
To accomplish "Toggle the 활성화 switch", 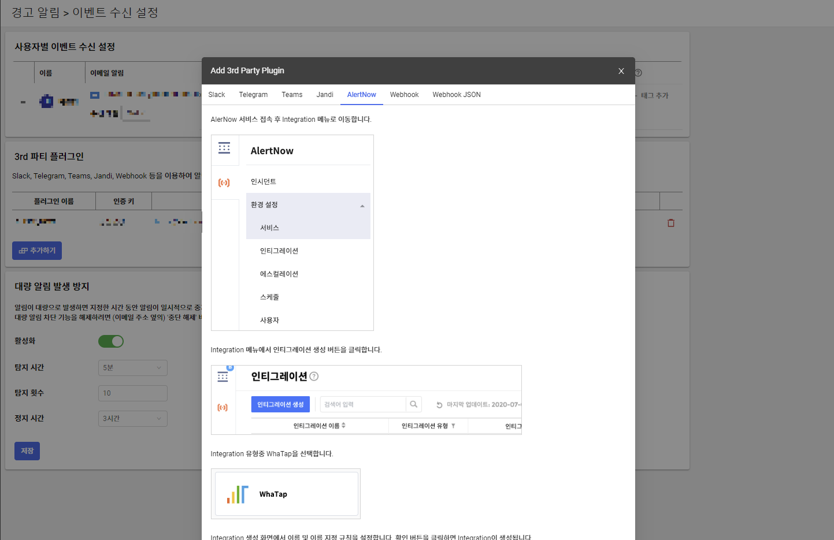I will [x=111, y=341].
